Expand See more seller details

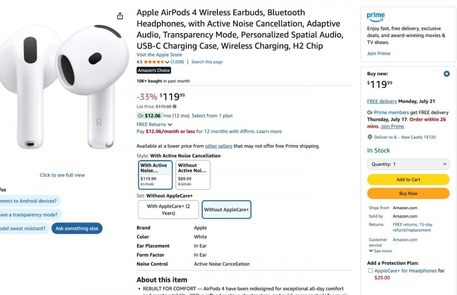(x=380, y=251)
